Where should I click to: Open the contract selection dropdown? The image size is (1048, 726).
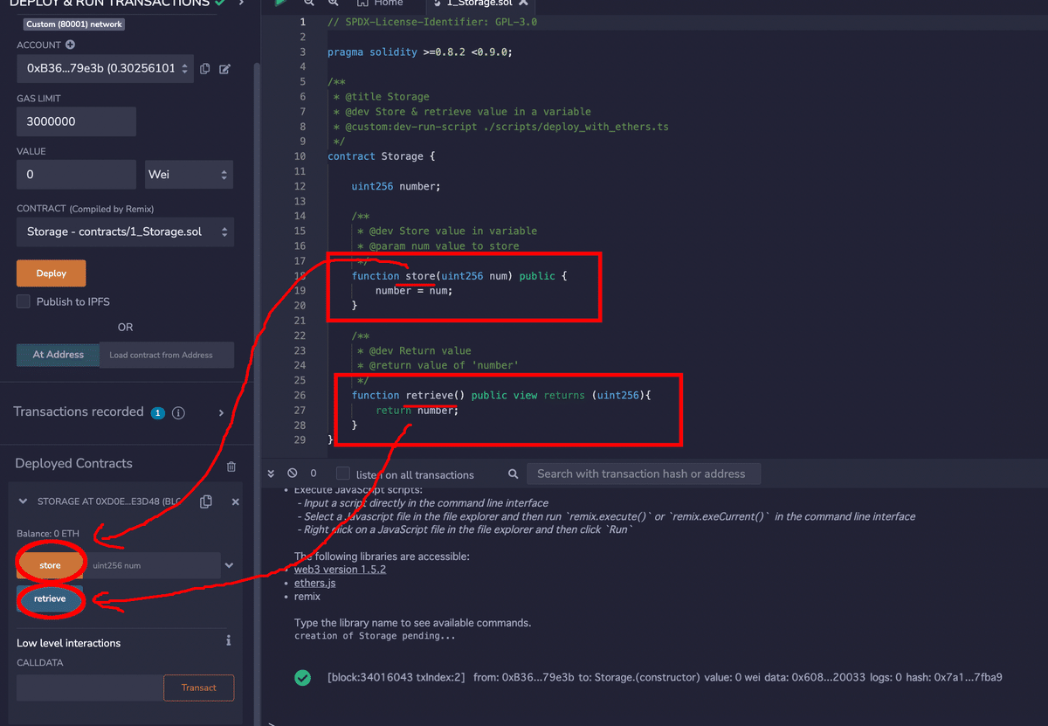coord(125,232)
